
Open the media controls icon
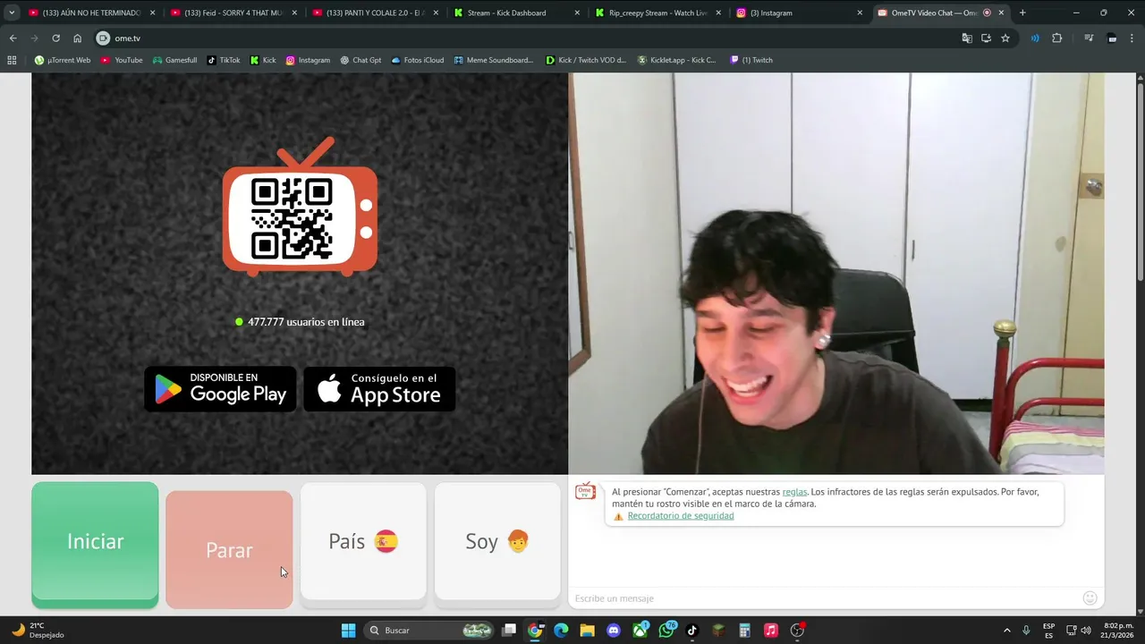[1089, 38]
